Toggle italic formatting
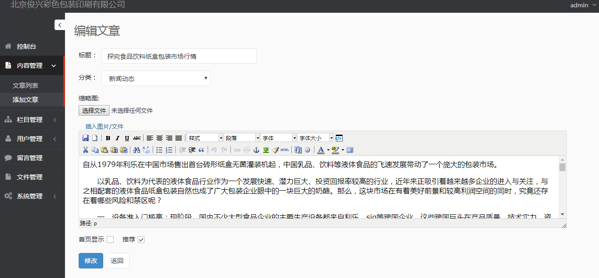 [x=117, y=138]
